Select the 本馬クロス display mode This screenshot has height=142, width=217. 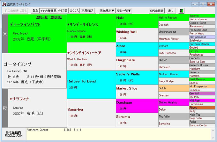point(87,11)
